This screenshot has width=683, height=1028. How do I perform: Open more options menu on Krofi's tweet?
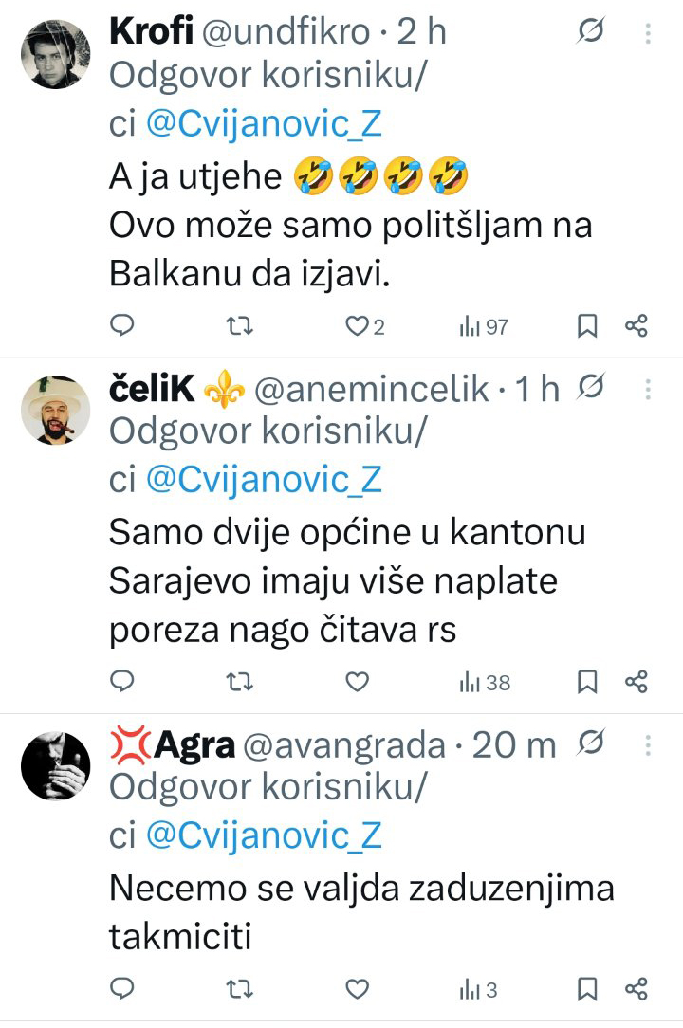pos(649,34)
